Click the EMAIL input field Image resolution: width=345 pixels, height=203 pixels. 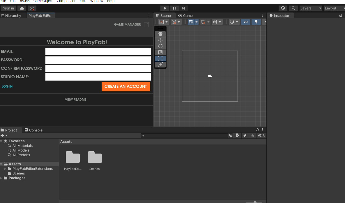click(x=98, y=52)
